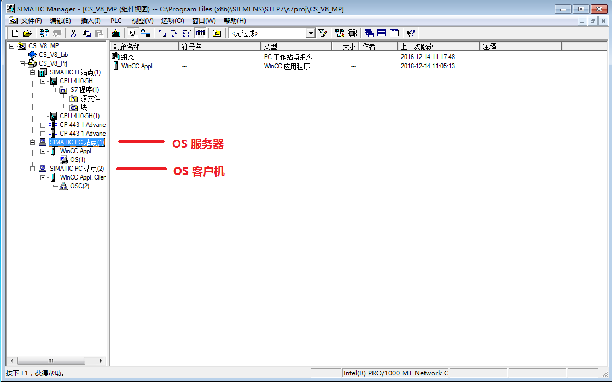Collapse the SIMATIC PC 站点(1) node

[x=33, y=143]
